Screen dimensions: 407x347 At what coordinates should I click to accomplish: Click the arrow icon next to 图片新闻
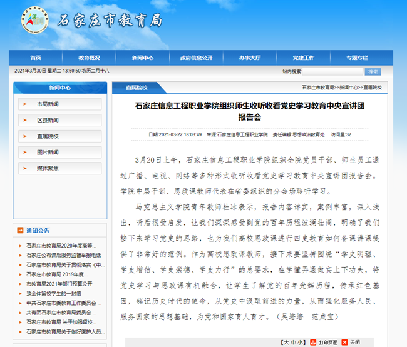[x=25, y=152]
